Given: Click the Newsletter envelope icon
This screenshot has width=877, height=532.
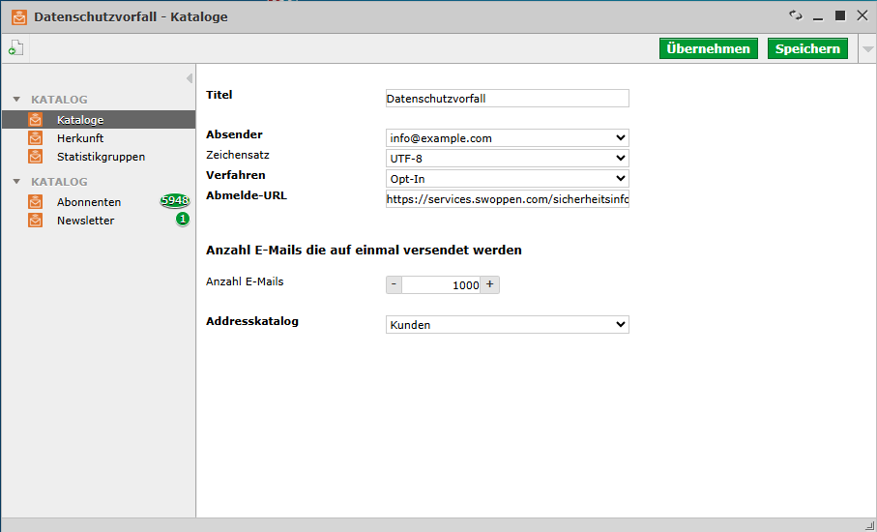Looking at the screenshot, I should pyautogui.click(x=36, y=221).
